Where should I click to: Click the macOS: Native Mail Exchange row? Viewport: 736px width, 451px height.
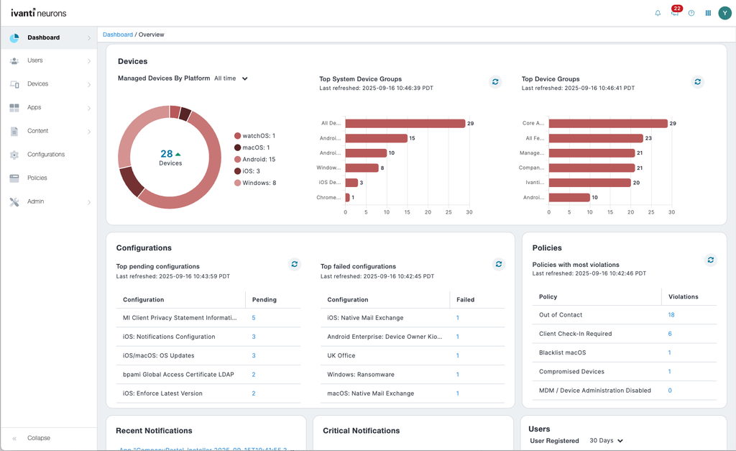click(412, 393)
